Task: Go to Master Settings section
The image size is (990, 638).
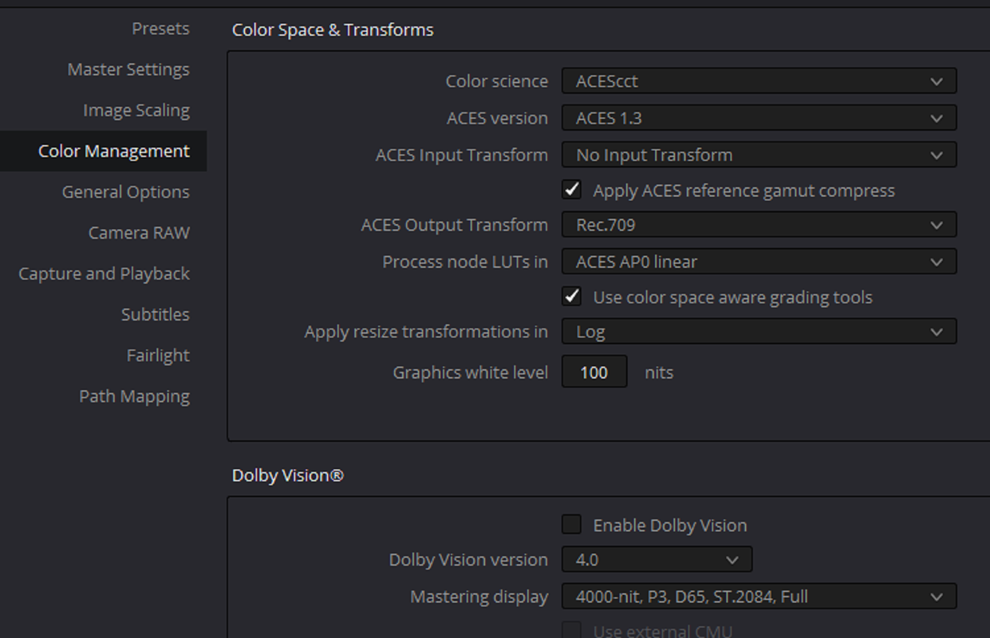Action: click(128, 69)
